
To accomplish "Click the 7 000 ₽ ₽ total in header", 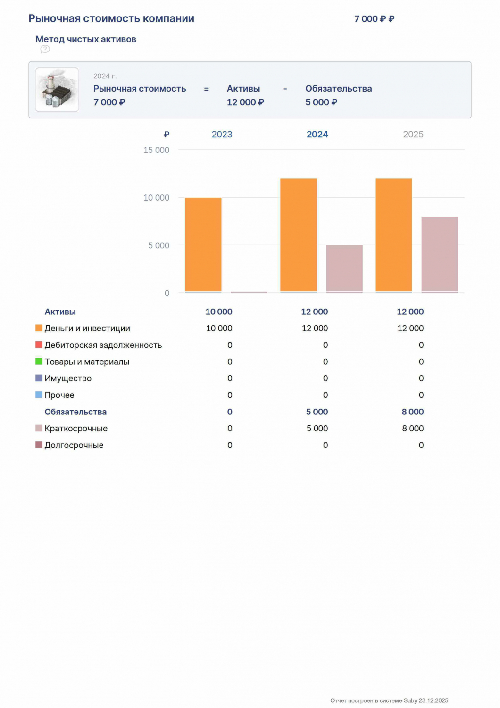I will point(375,19).
